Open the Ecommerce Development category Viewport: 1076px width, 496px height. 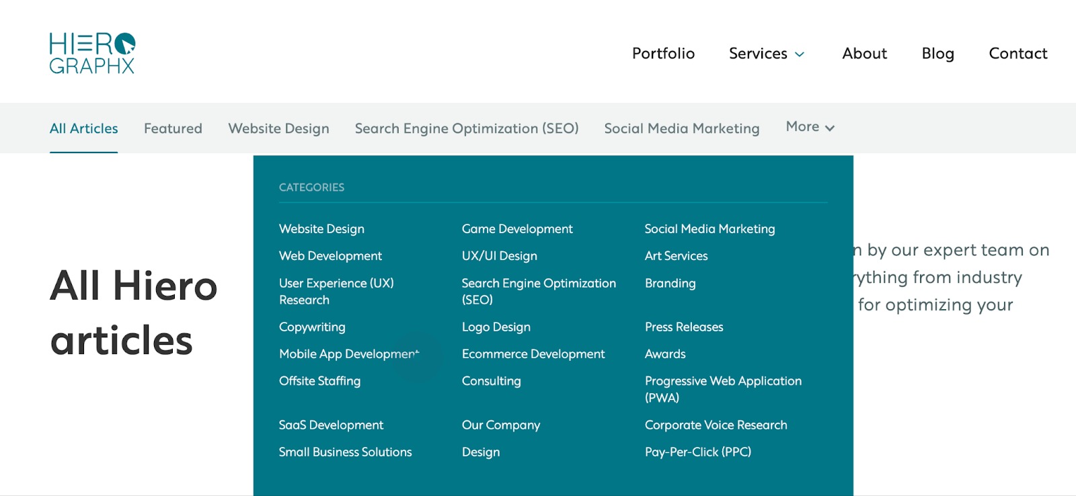click(x=533, y=354)
